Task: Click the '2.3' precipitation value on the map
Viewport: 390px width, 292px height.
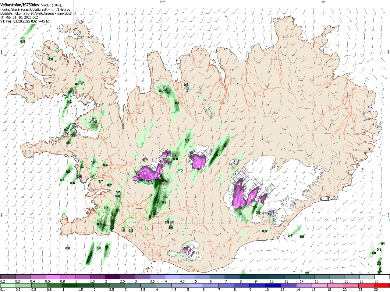Action: click(x=112, y=228)
